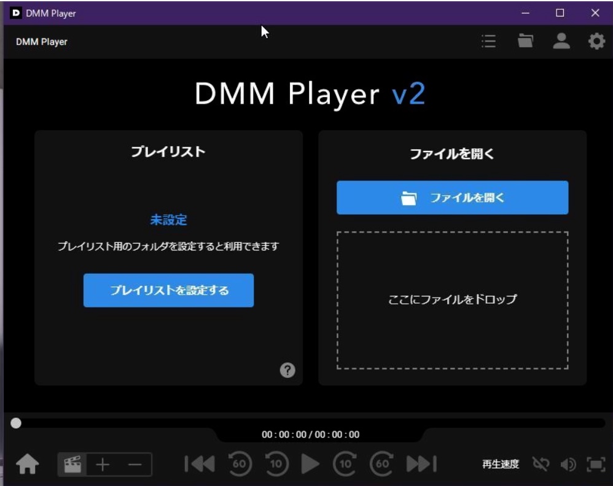Viewport: 613px width, 486px height.
Task: Skip to previous track
Action: (200, 464)
